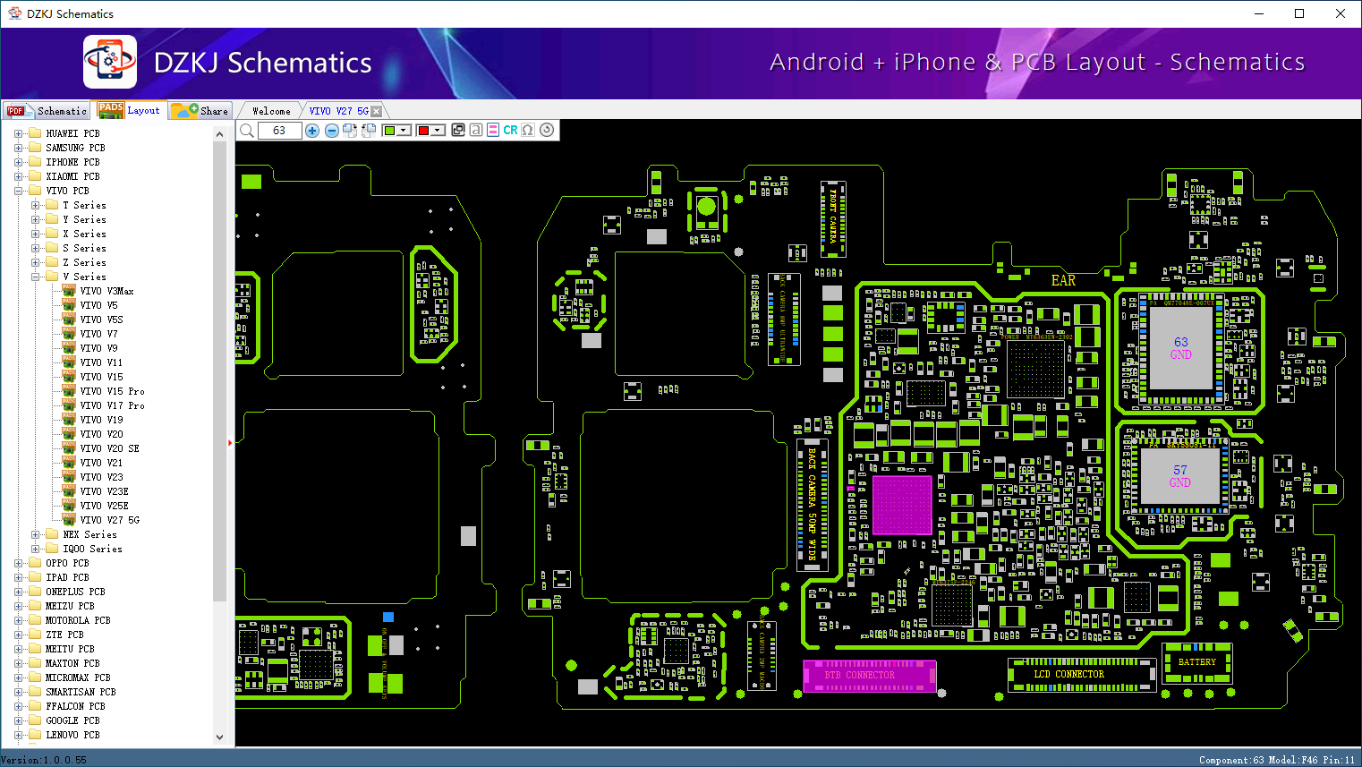Click the search number input field

pyautogui.click(x=279, y=131)
